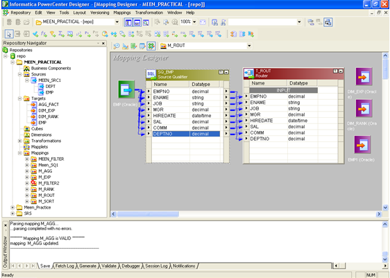Switch to the Debugger output tab
The height and width of the screenshot is (278, 390).
(x=130, y=266)
